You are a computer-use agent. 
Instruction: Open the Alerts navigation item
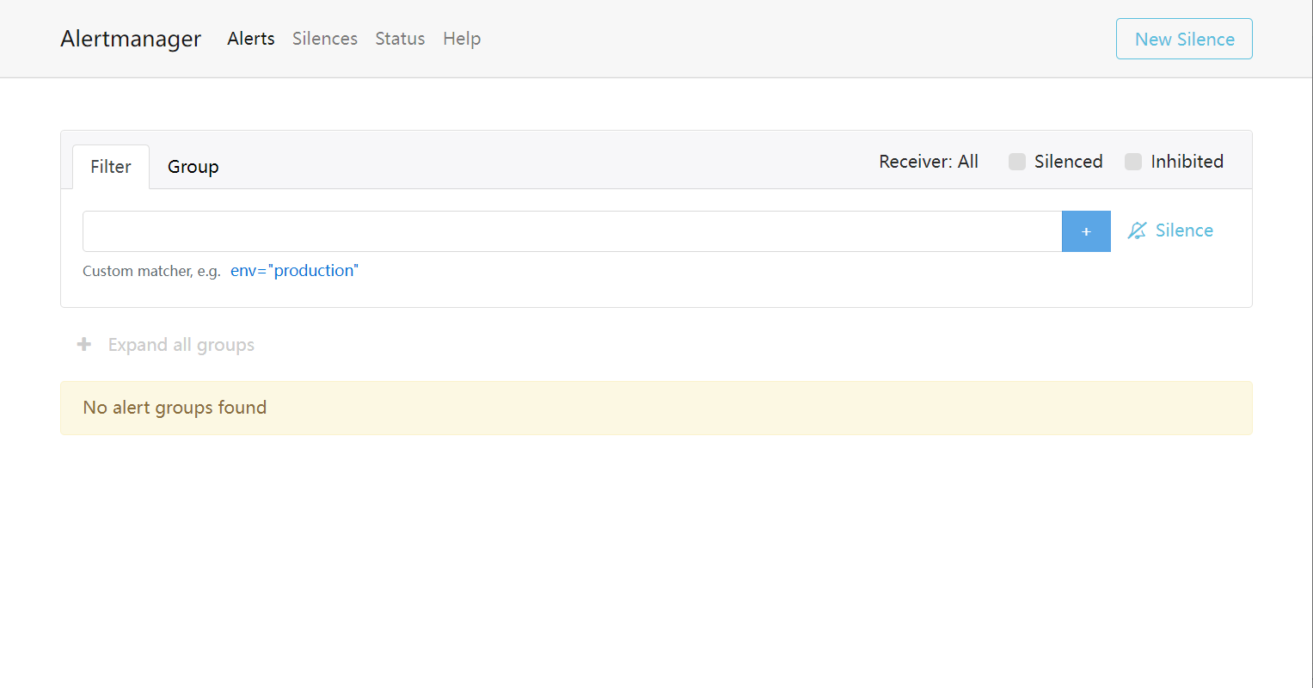pos(251,39)
